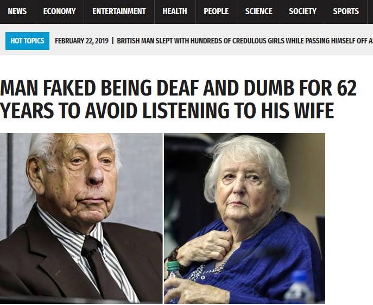The width and height of the screenshot is (373, 305).
Task: Open the photo of the white-haired woman
Action: [244, 218]
